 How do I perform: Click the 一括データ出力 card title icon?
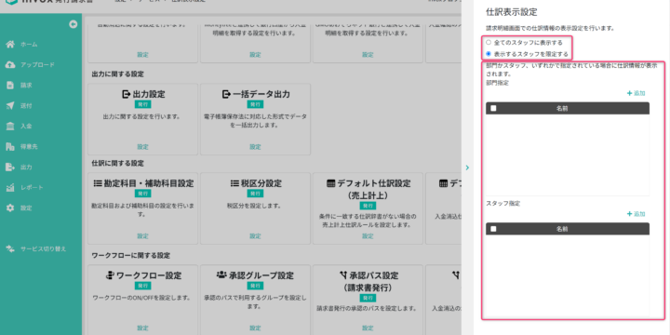coord(226,94)
